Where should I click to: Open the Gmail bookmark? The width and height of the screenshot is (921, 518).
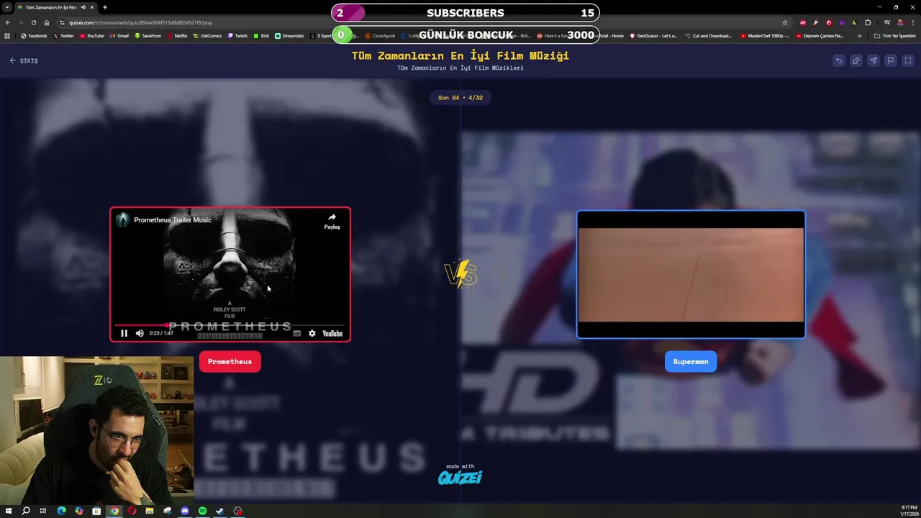pyautogui.click(x=119, y=36)
